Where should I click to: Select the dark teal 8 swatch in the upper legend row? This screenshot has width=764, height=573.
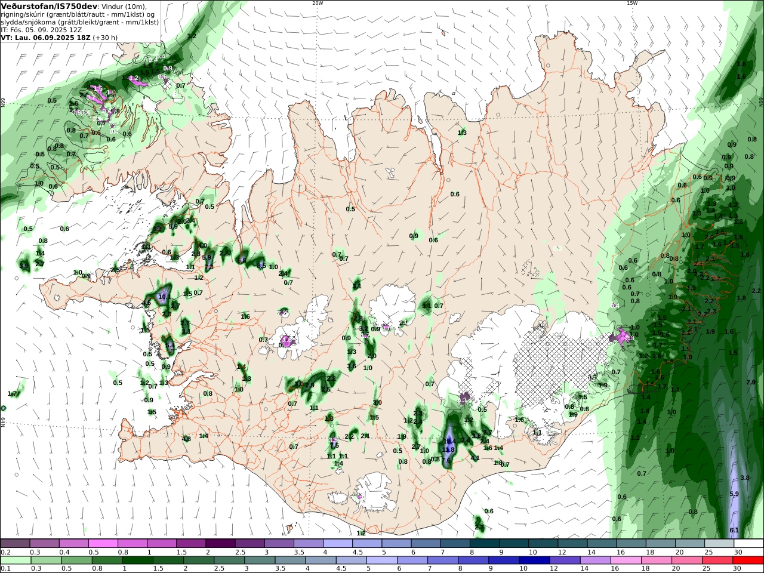(x=485, y=543)
